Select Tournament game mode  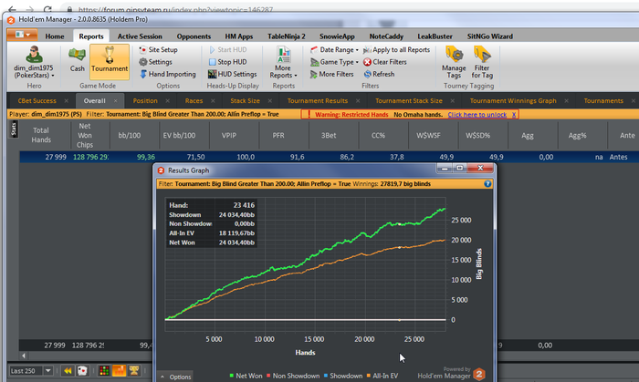(110, 61)
